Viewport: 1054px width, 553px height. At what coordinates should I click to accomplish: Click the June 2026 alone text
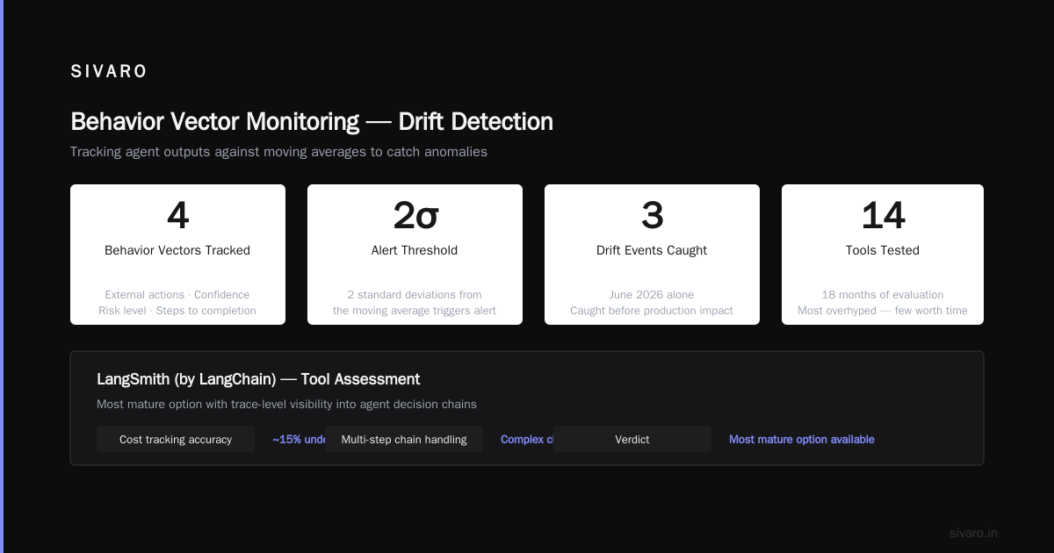coord(652,295)
